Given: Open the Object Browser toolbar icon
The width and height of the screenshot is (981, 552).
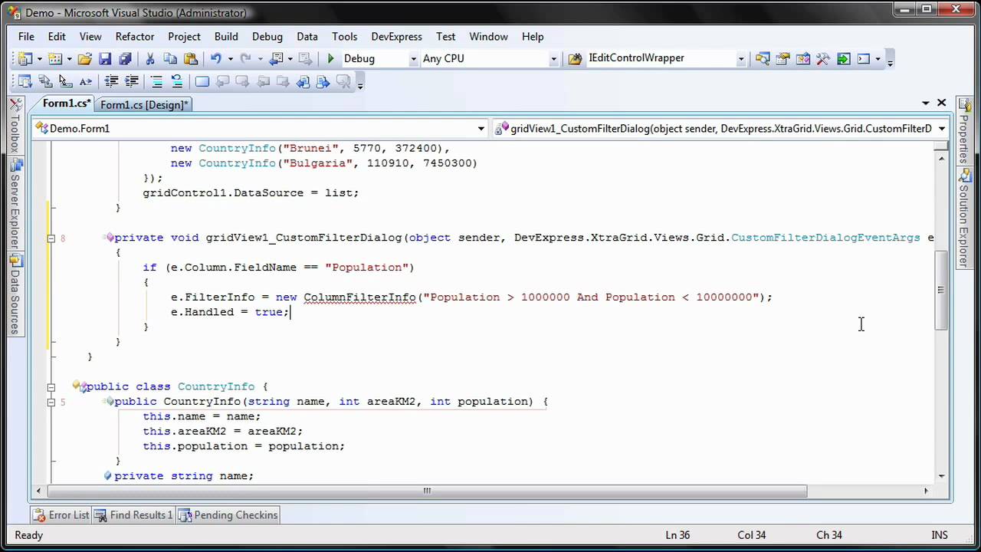Looking at the screenshot, I should 802,58.
